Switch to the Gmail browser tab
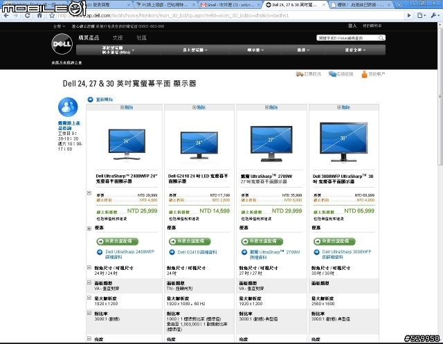443x344 pixels. (229, 5)
